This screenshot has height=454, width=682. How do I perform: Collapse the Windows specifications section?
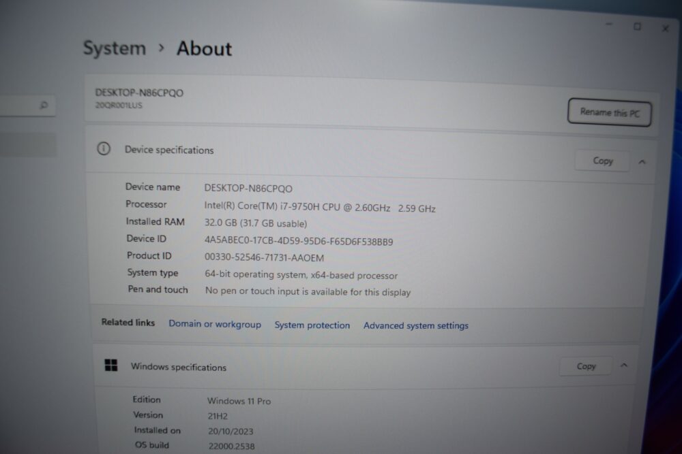624,366
